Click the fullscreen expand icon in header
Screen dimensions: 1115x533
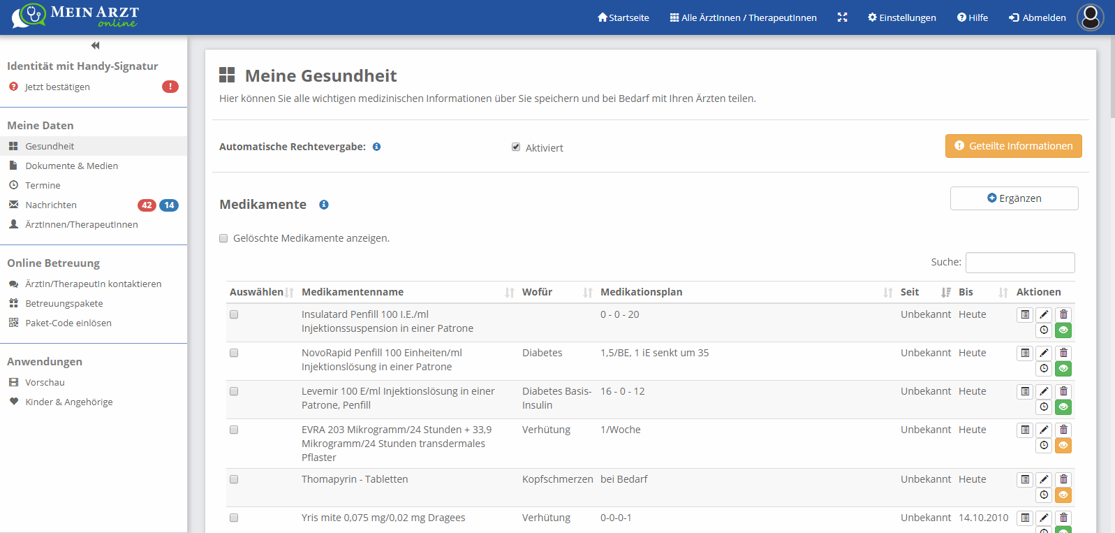[x=842, y=17]
